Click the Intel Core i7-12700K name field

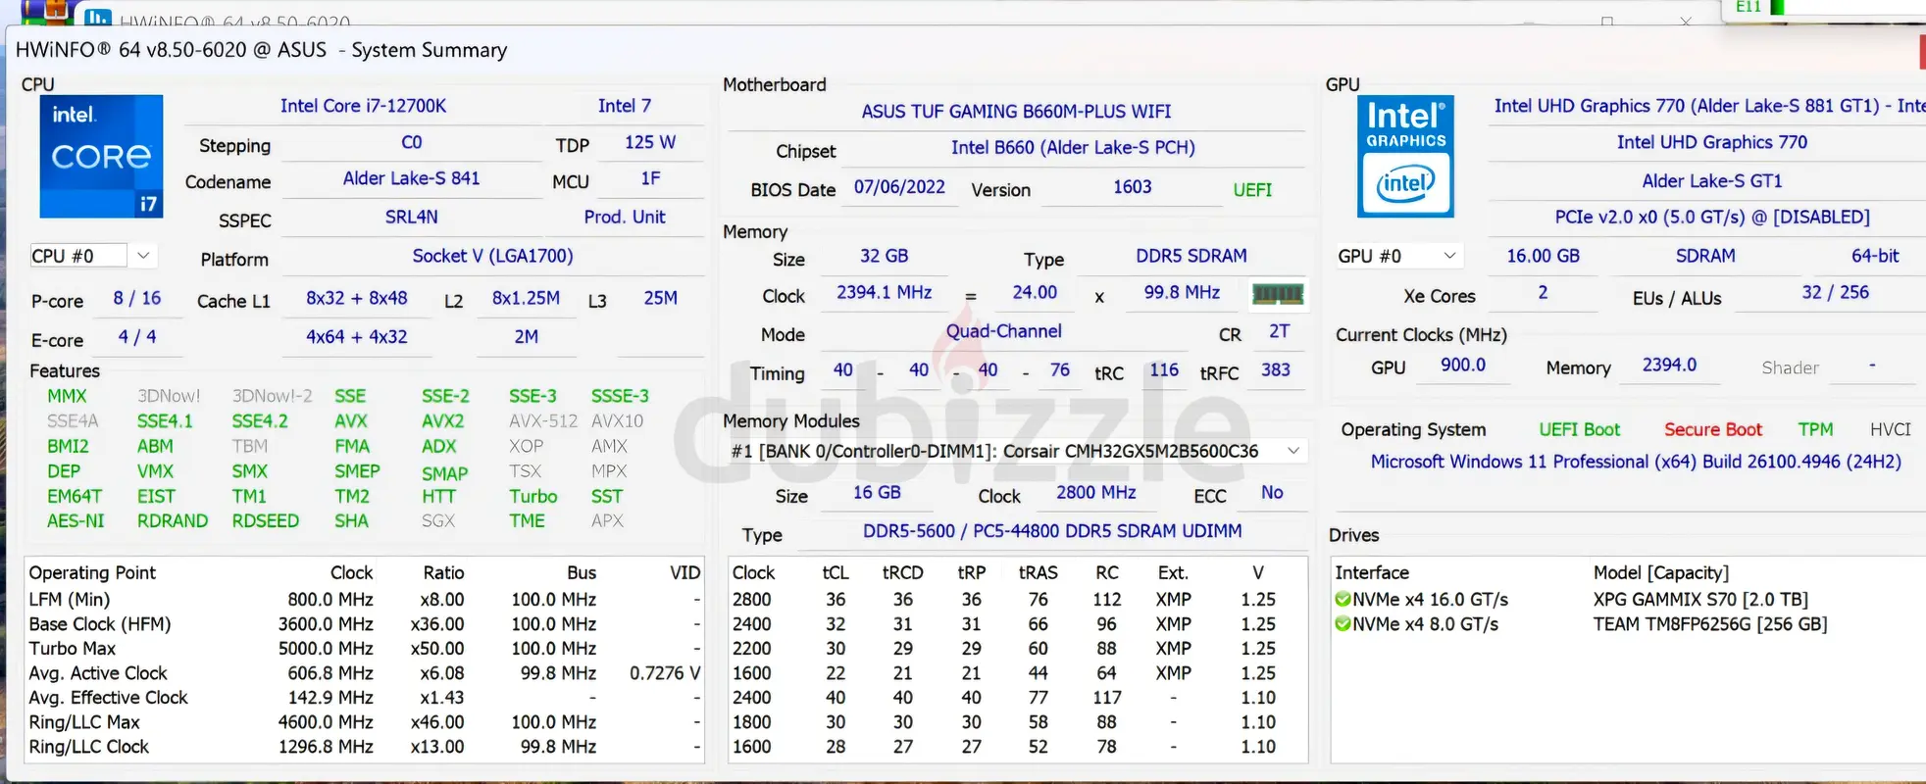[363, 106]
